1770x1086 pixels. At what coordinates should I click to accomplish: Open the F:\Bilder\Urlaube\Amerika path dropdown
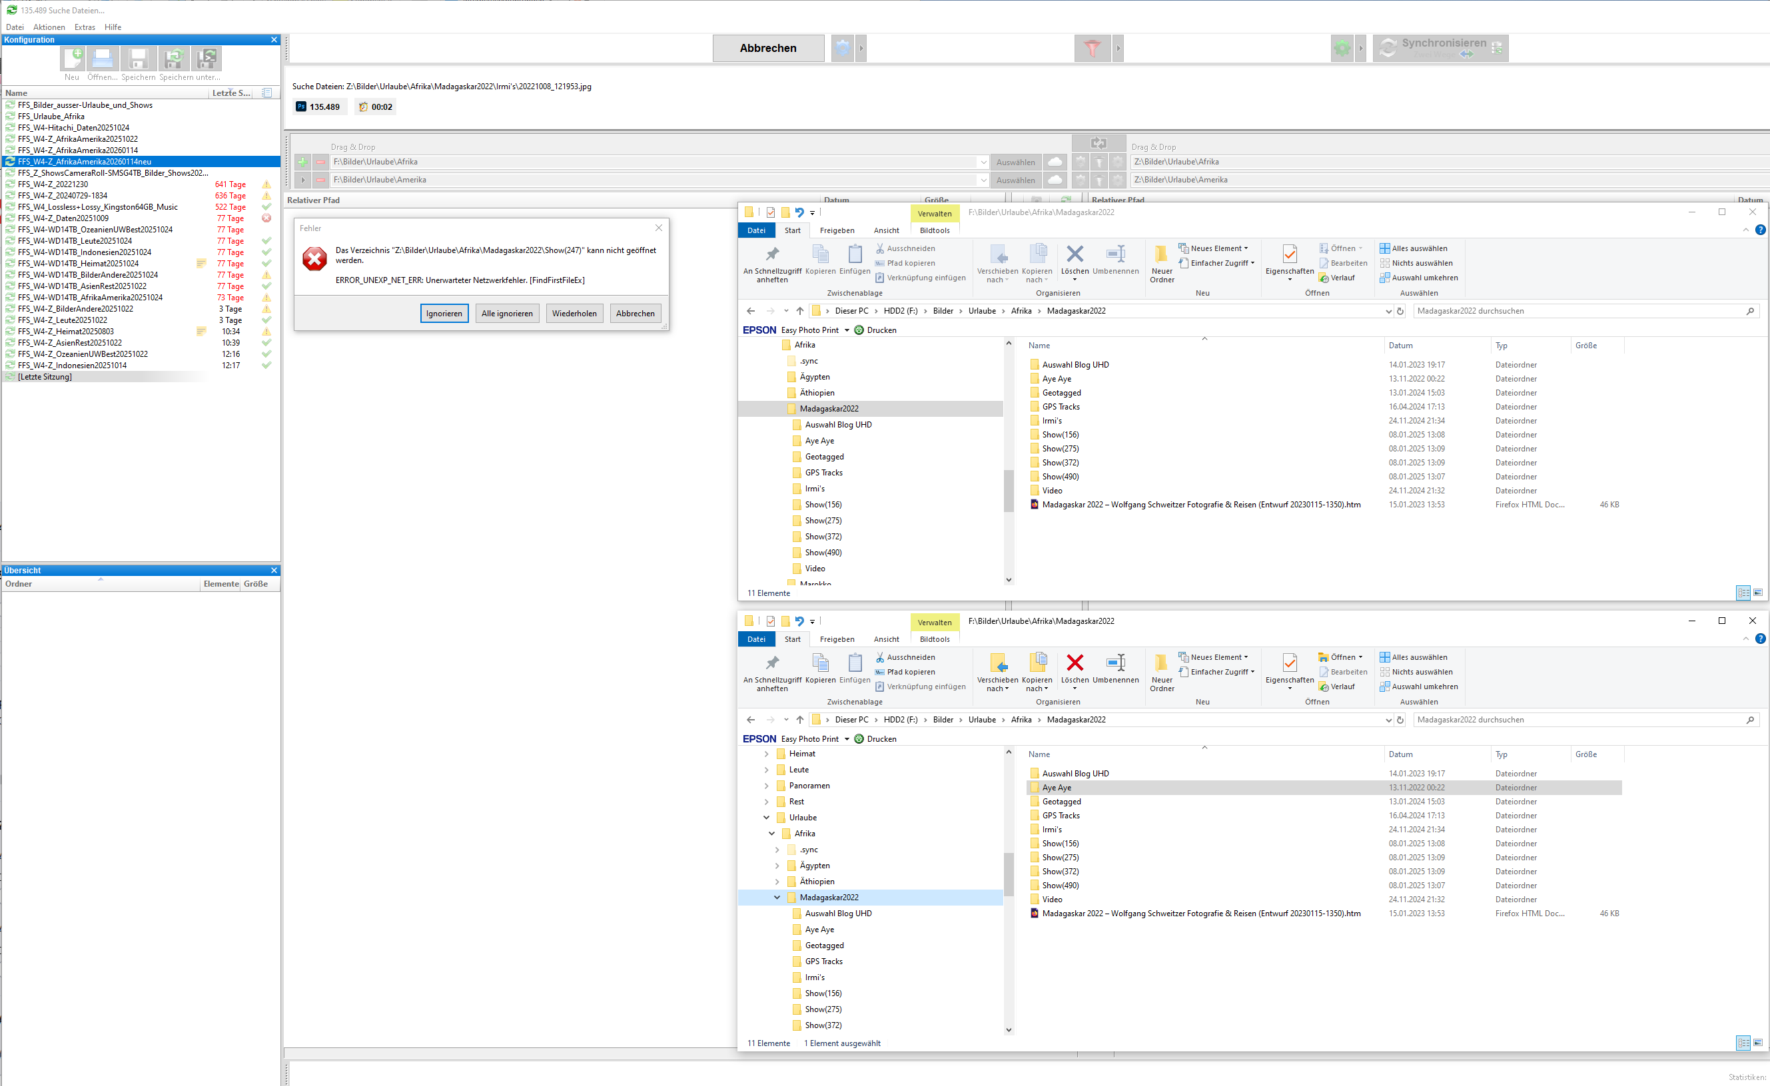click(983, 180)
